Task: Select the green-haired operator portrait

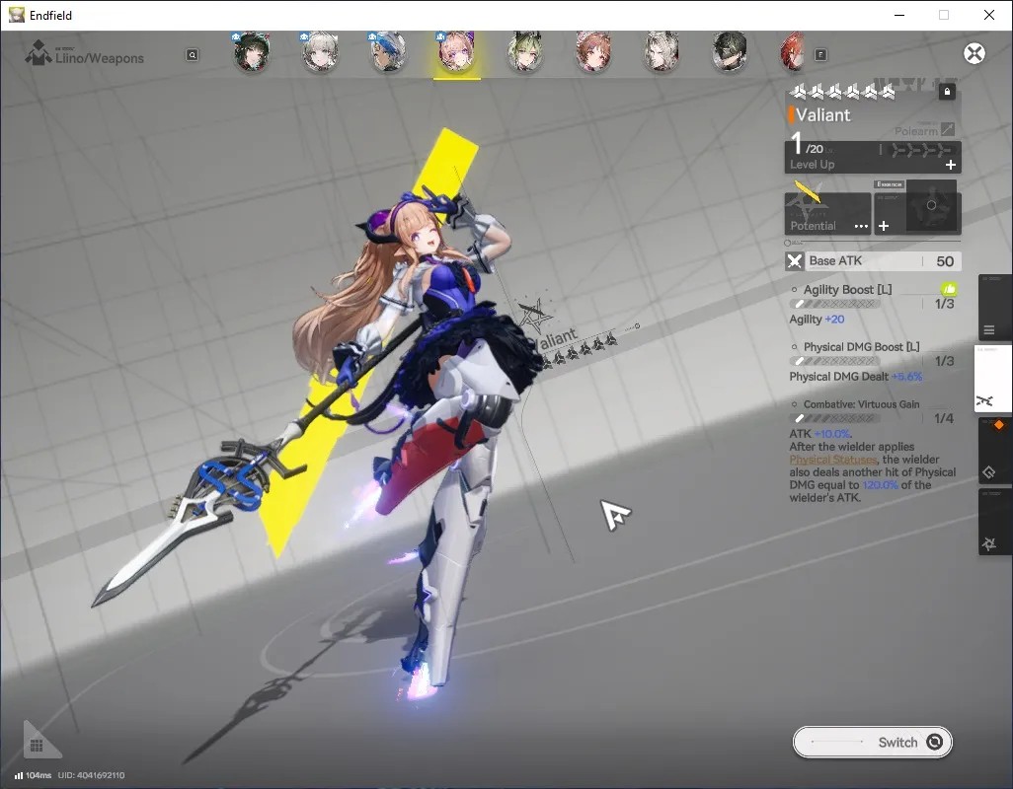Action: coord(524,52)
